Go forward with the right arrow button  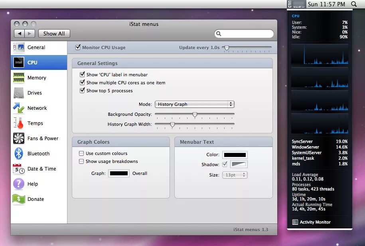point(30,34)
